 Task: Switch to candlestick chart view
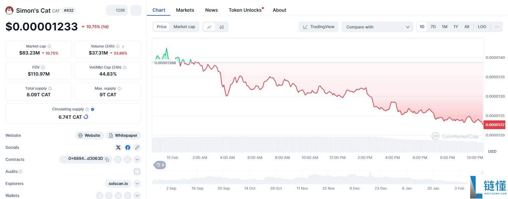[x=222, y=27]
